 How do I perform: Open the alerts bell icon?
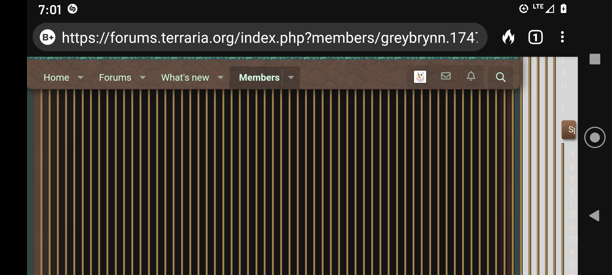471,76
